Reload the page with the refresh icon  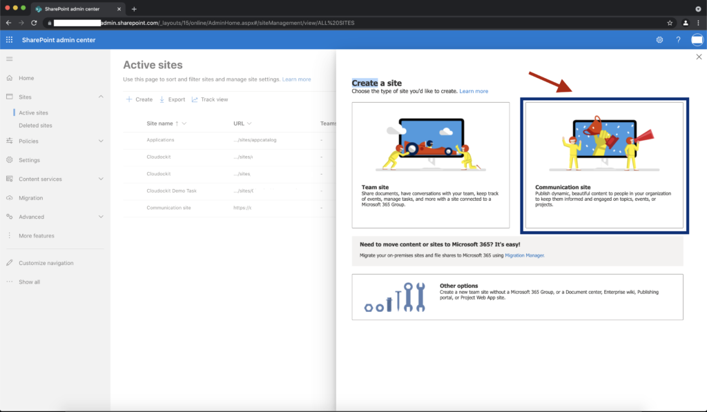34,23
